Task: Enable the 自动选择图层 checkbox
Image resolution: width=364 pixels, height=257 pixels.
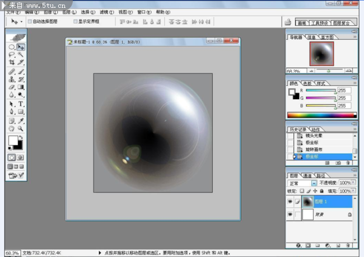Action: 30,21
